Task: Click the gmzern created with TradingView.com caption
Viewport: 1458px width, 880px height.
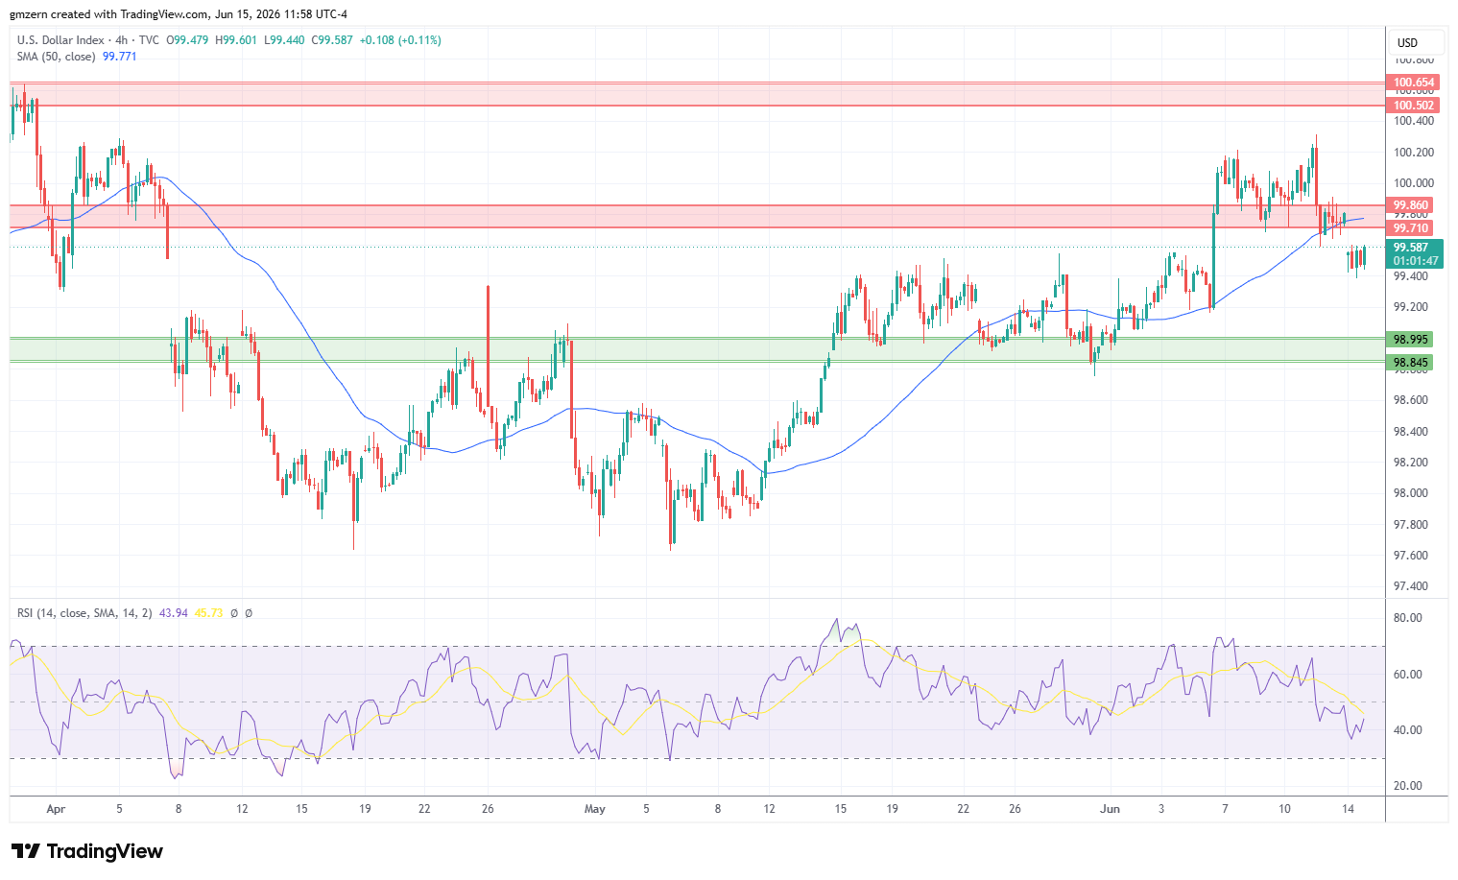Action: 179,14
